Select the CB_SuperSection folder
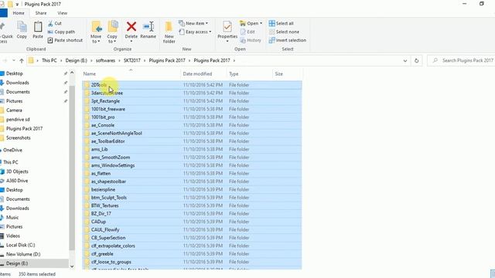The width and height of the screenshot is (495, 278). (x=192, y=238)
